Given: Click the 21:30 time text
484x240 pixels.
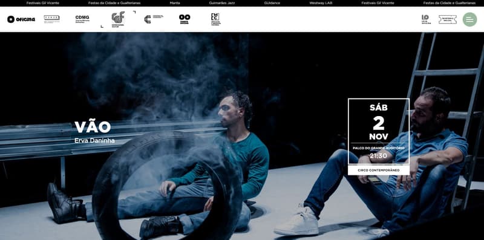Looking at the screenshot, I should pos(379,156).
